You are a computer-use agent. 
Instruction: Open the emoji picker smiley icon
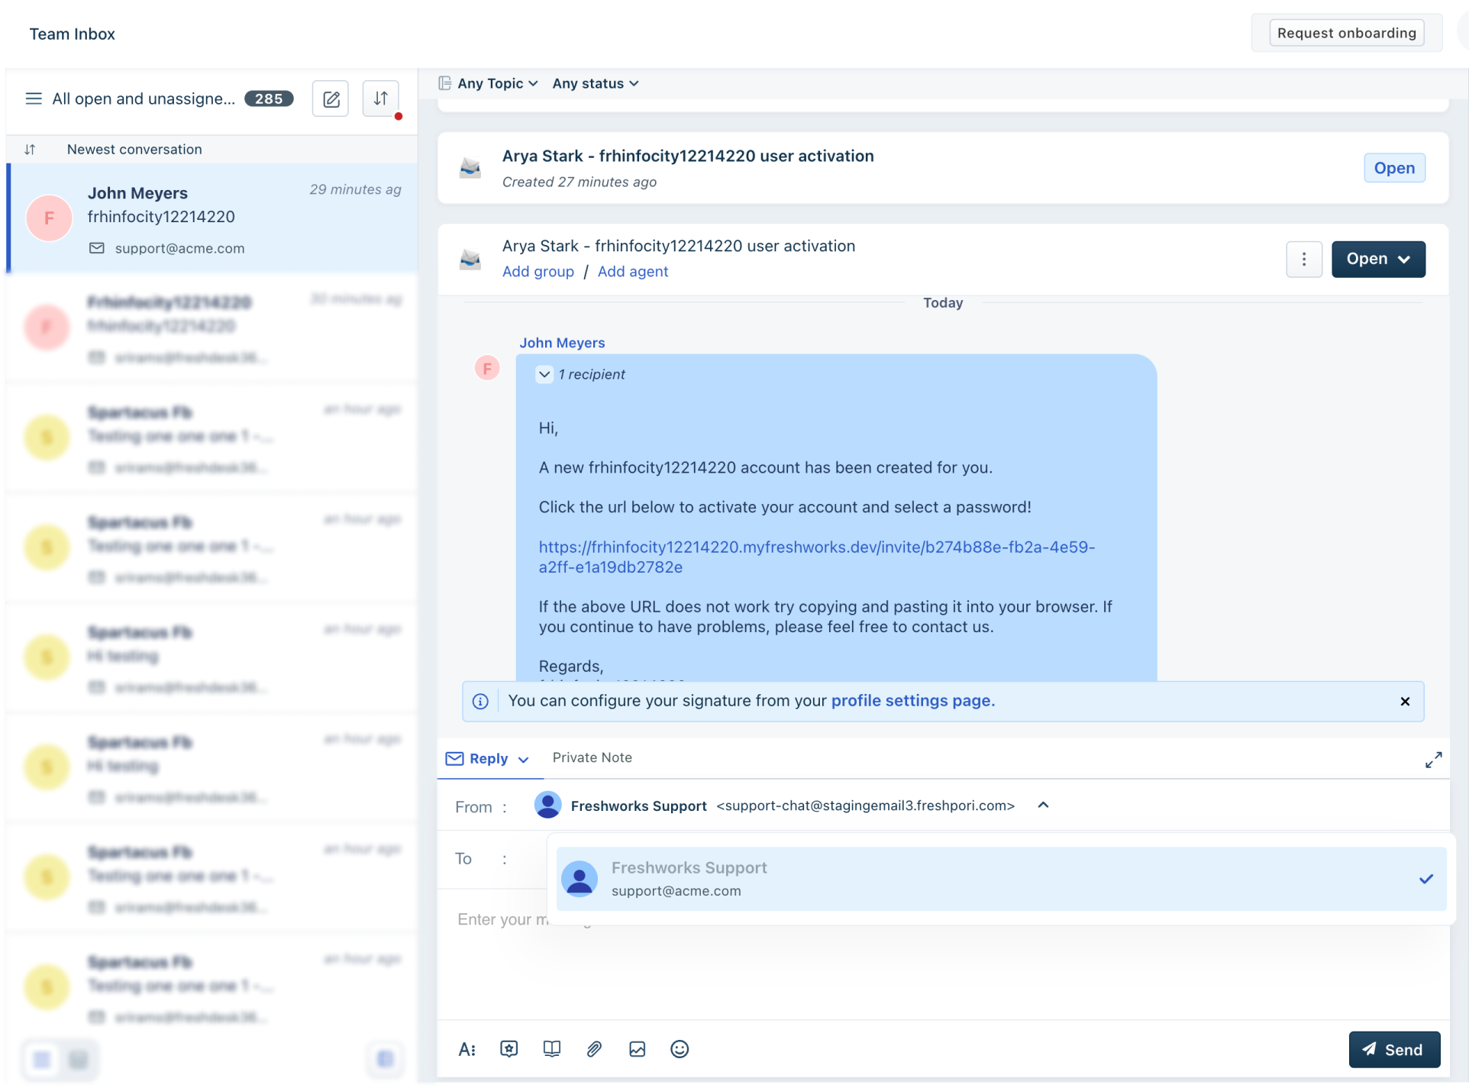pos(679,1049)
